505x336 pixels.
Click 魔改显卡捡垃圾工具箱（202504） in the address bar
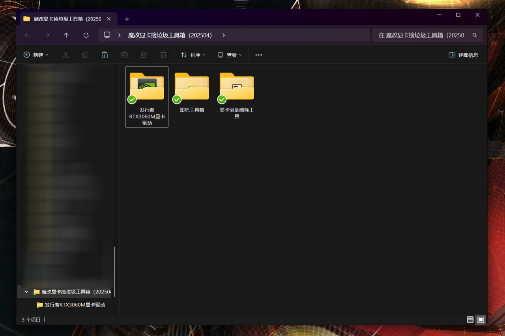[170, 35]
